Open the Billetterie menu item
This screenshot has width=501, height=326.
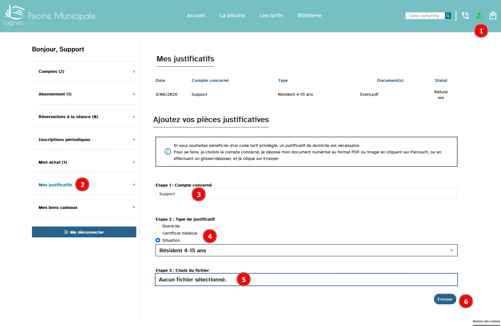pyautogui.click(x=309, y=15)
